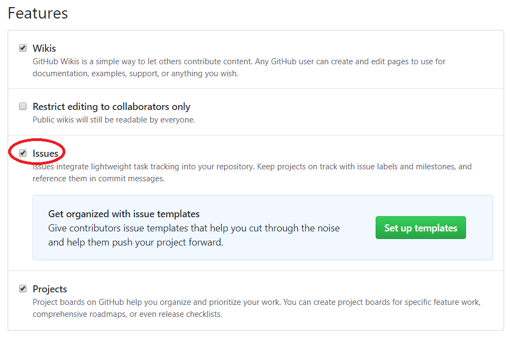This screenshot has height=343, width=521.
Task: Click 'Public wikis will still be readable' text
Action: pos(113,120)
